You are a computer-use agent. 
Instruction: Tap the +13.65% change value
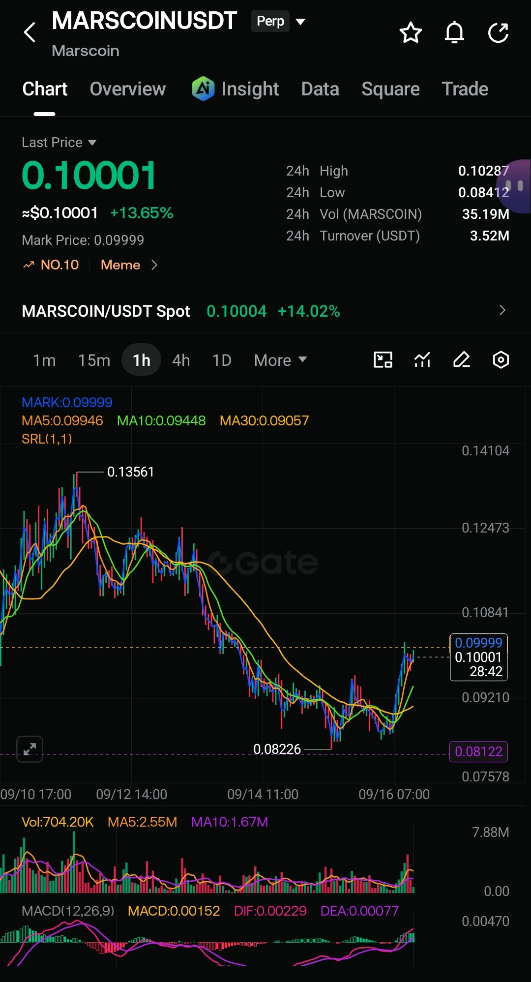[x=142, y=213]
